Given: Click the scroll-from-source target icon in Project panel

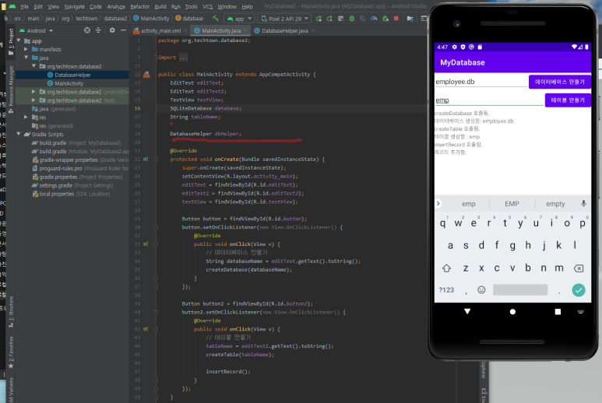Looking at the screenshot, I should coord(87,30).
